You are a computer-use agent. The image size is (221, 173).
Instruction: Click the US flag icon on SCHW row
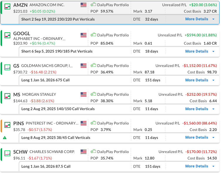tap(84, 152)
